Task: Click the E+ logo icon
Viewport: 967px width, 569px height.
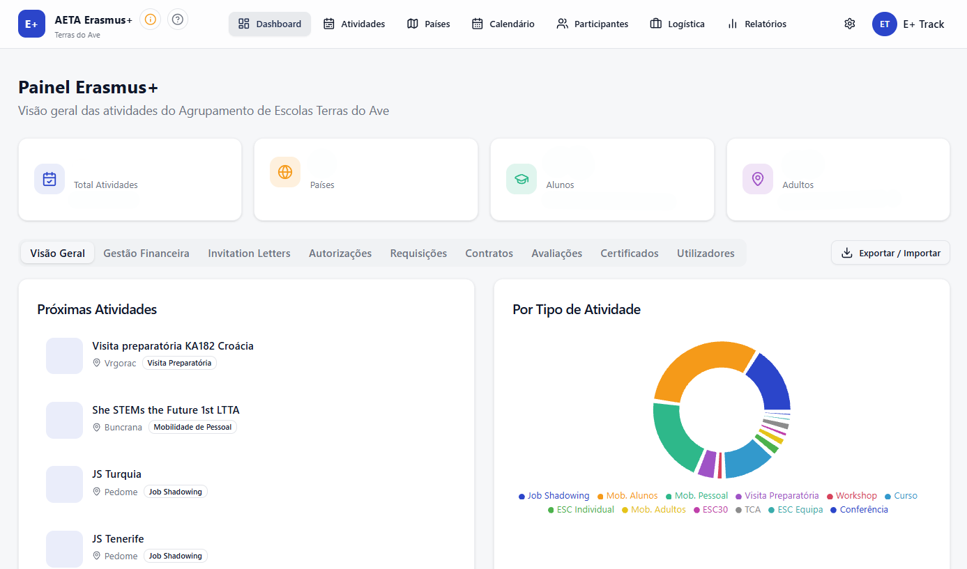Action: 31,24
